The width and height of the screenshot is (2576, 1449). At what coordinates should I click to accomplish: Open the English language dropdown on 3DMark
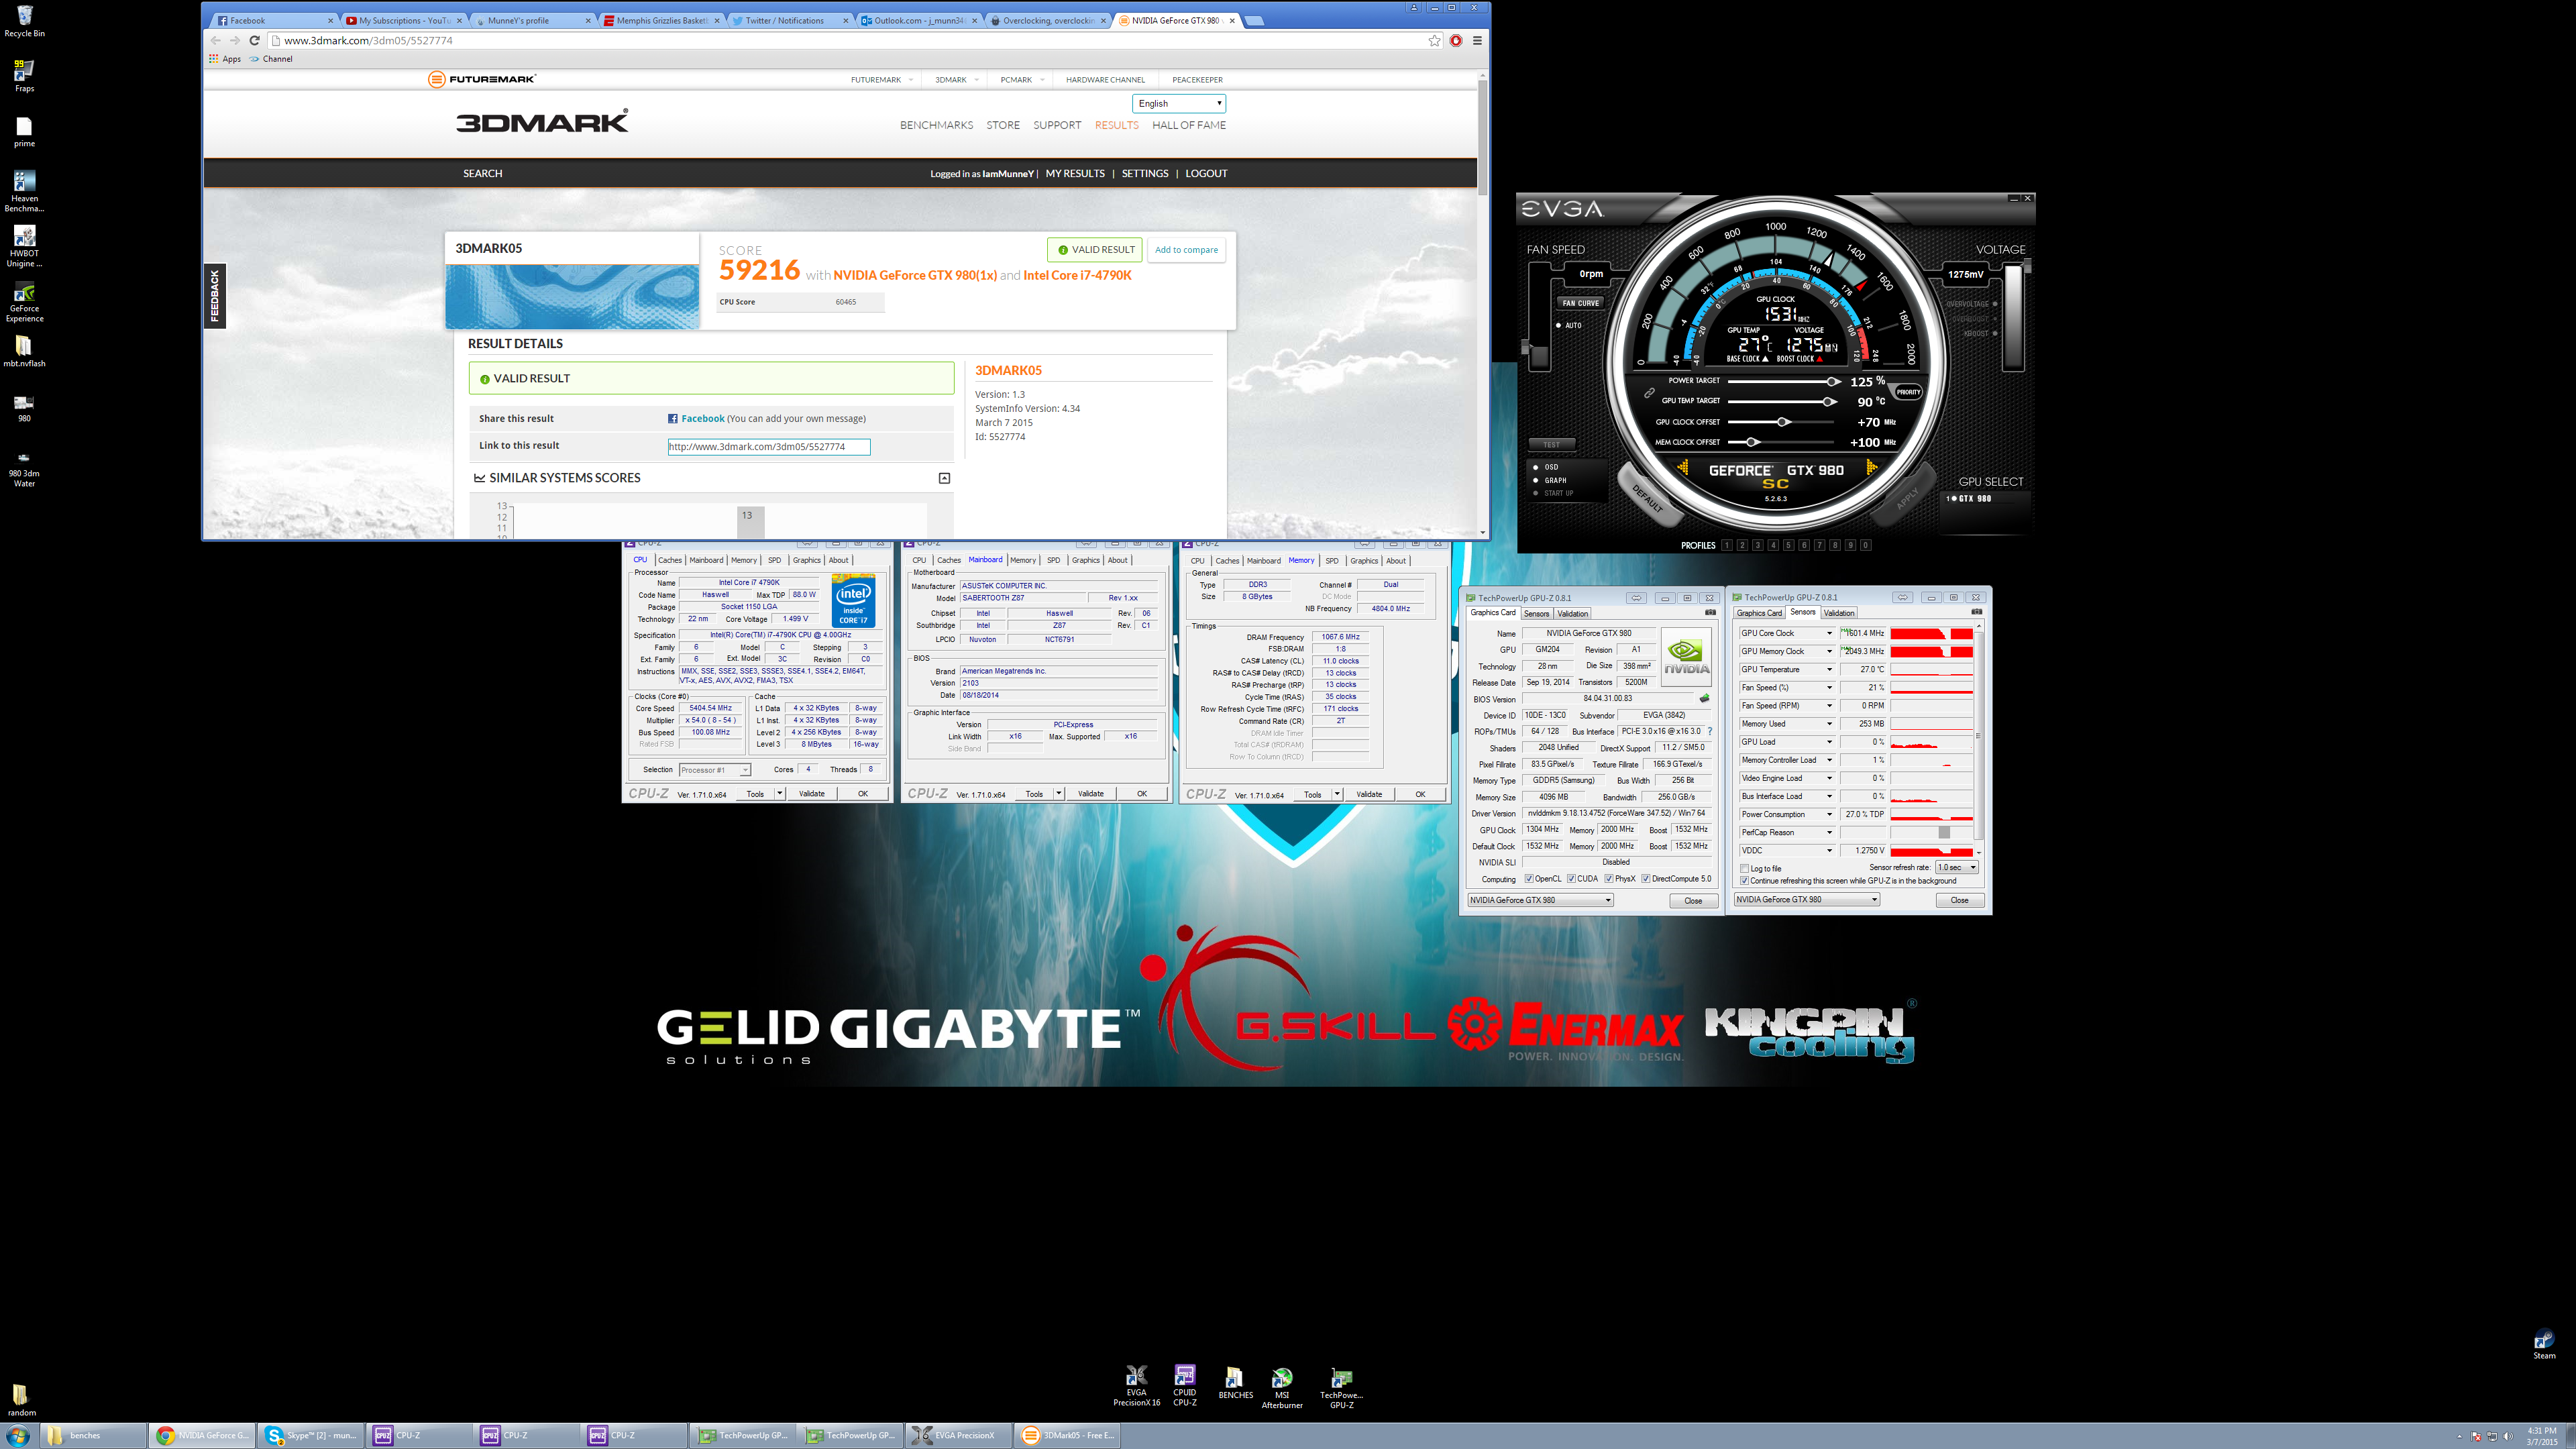point(1179,103)
